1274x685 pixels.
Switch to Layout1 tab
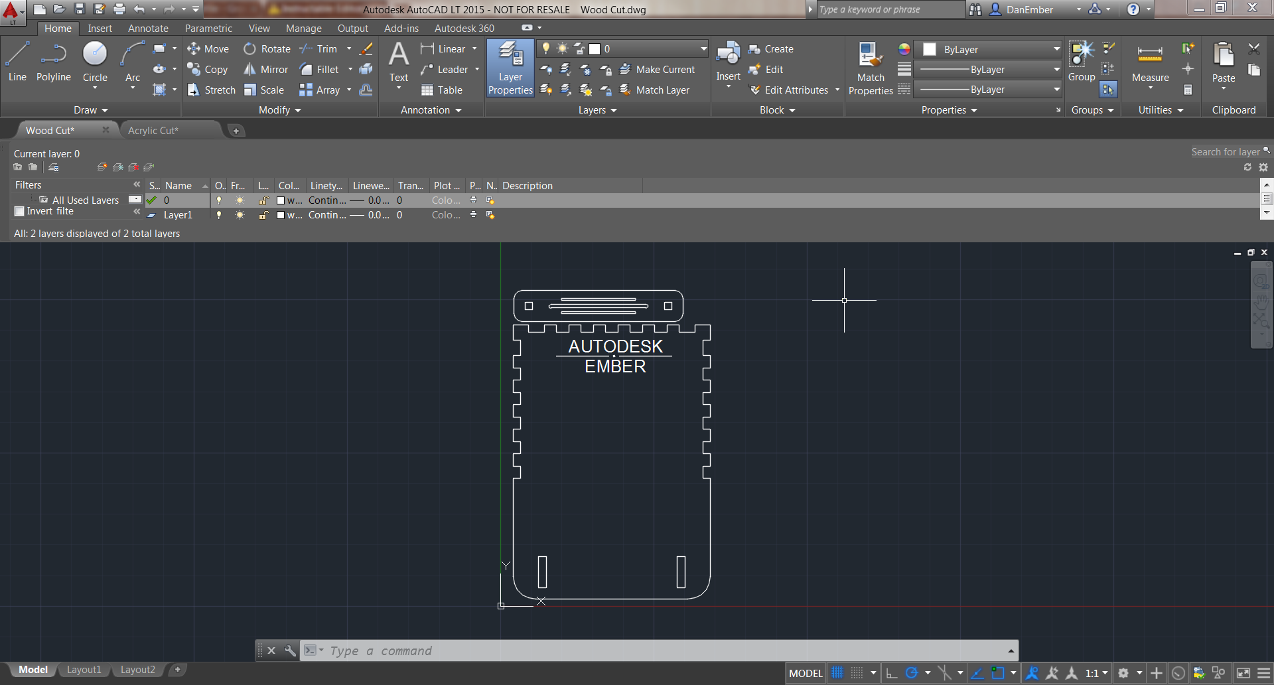point(84,670)
